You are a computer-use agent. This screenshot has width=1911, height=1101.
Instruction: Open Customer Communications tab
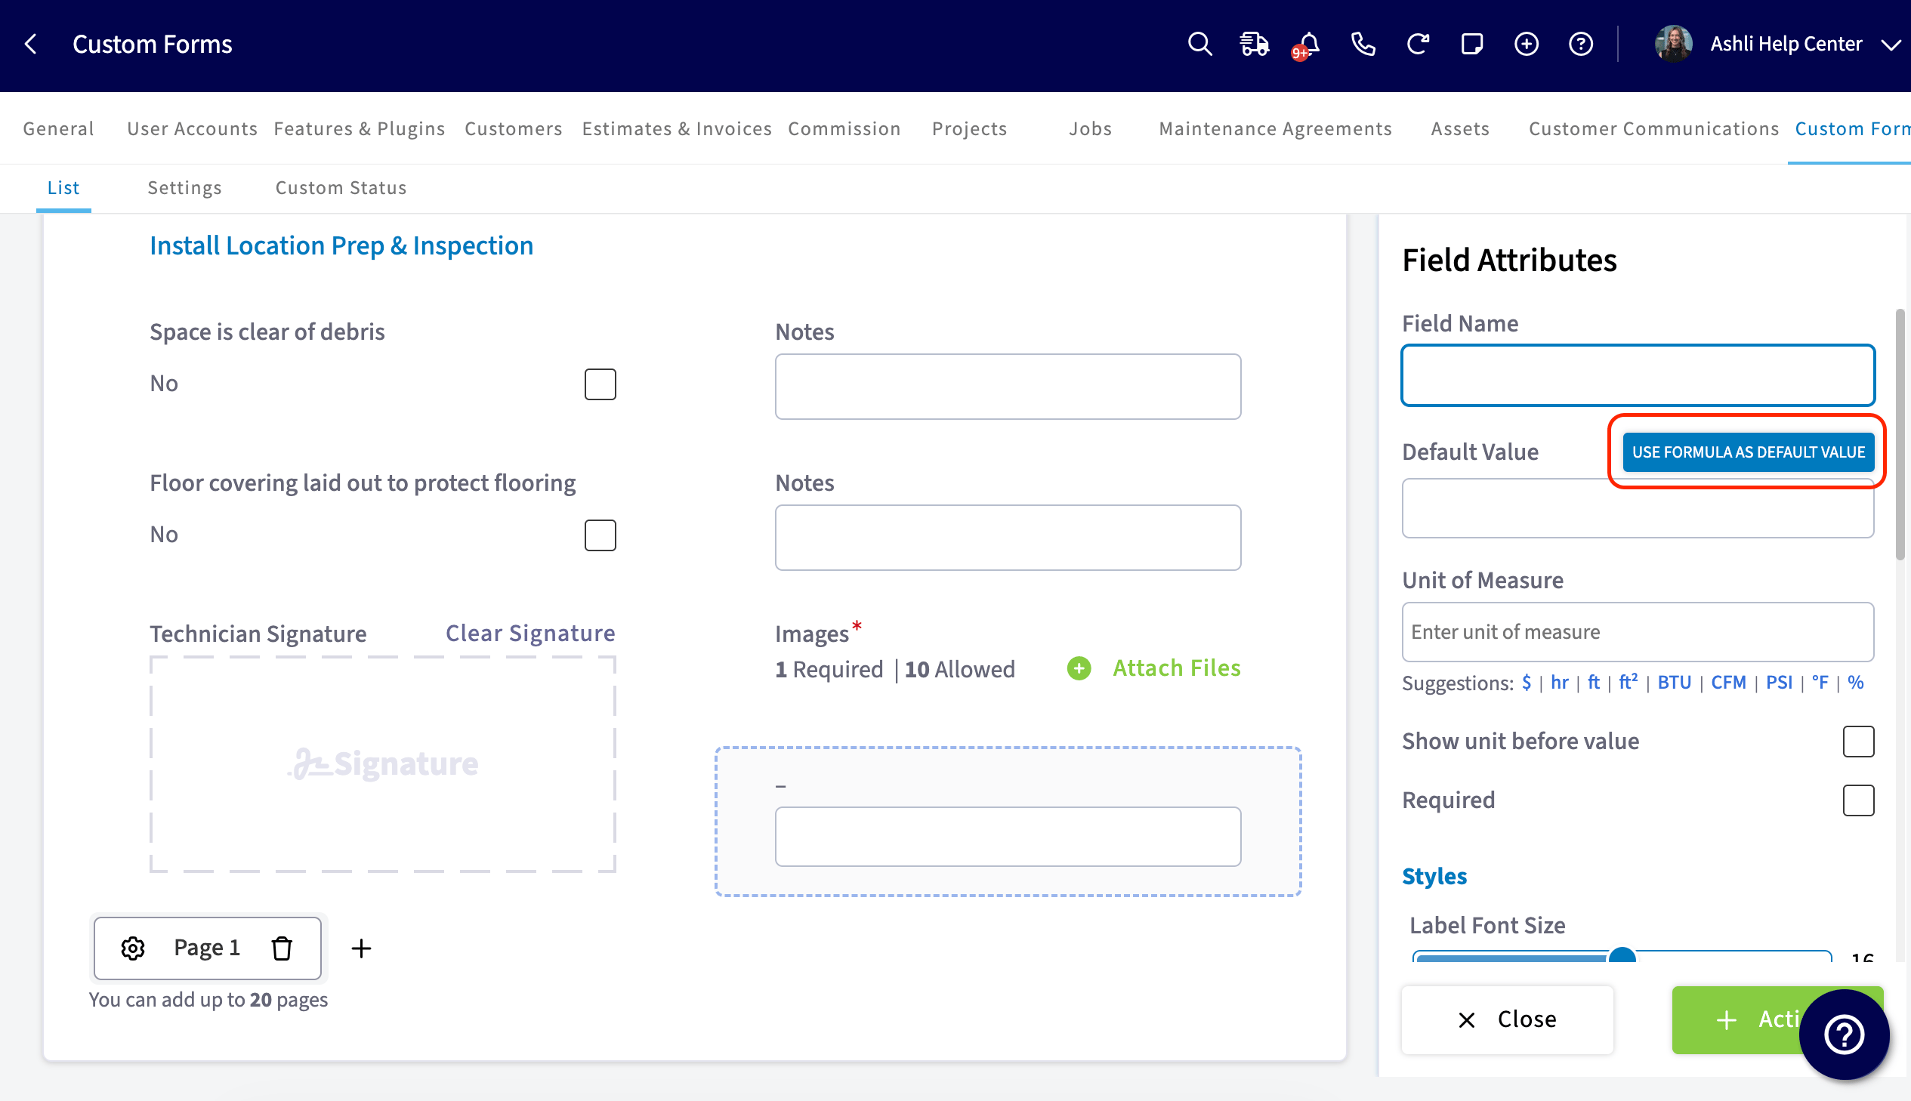1653,128
